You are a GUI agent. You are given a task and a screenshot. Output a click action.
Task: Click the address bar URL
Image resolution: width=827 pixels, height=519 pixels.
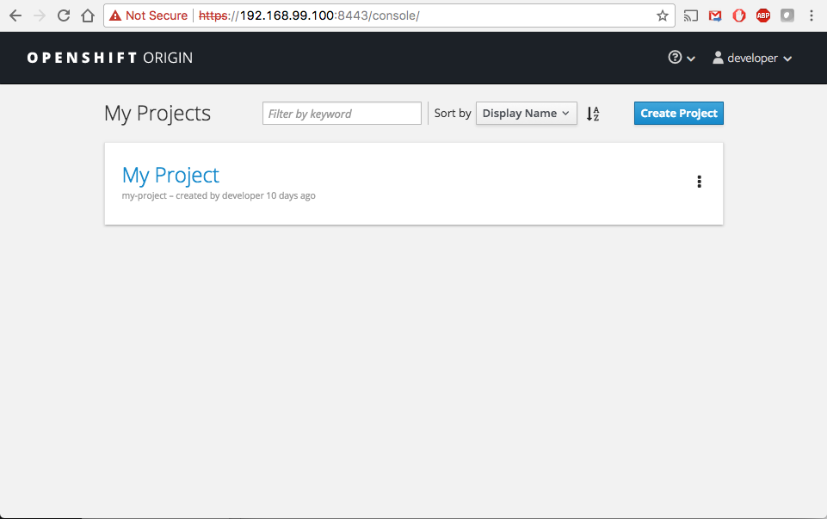pos(309,15)
